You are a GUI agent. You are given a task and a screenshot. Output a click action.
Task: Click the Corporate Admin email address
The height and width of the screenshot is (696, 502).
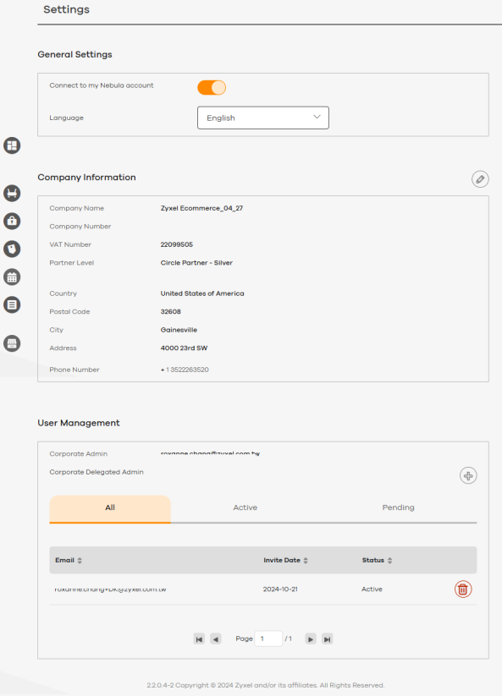coord(210,453)
